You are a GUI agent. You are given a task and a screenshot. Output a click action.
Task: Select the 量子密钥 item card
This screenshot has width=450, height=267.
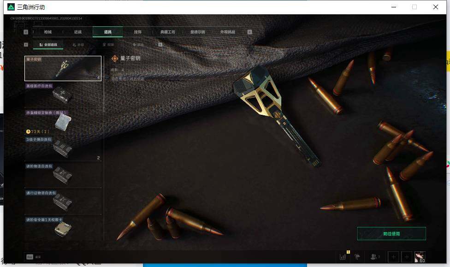pos(63,68)
